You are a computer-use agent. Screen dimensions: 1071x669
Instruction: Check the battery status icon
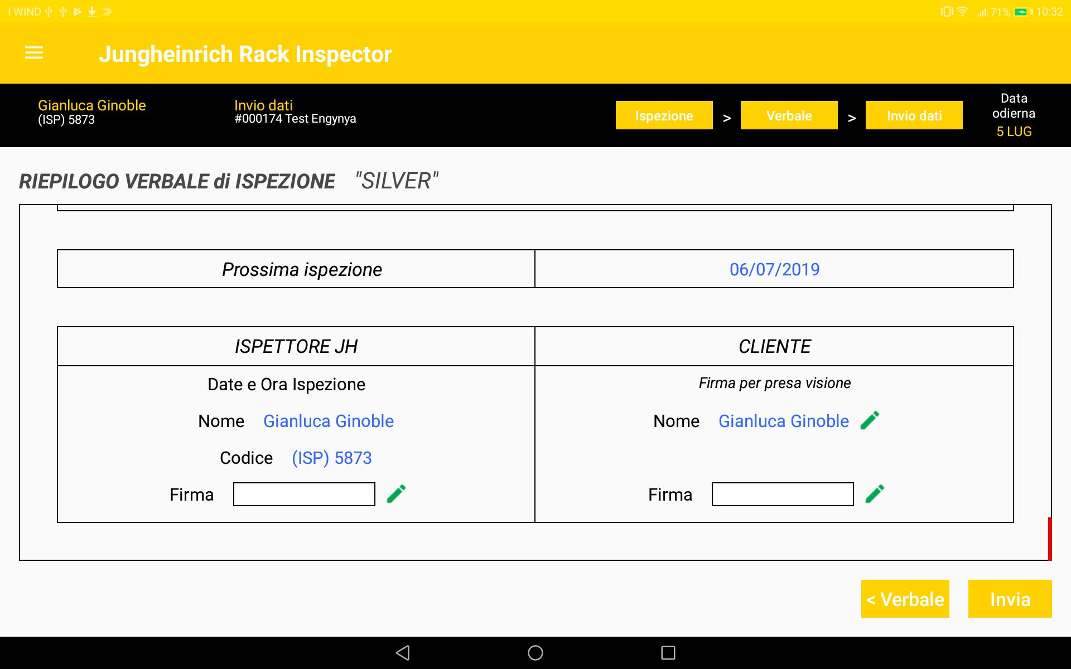click(x=1023, y=12)
